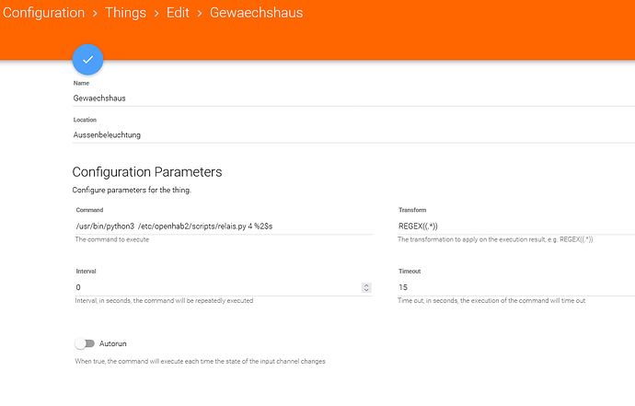This screenshot has height=406, width=635.
Task: Click the Gewaechshaus breadcrumb title
Action: pyautogui.click(x=256, y=14)
